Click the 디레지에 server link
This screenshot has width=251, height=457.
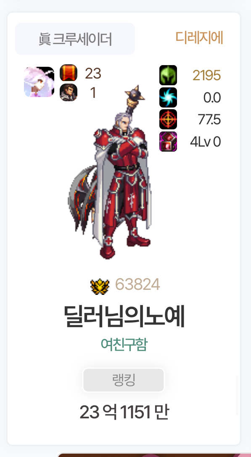(199, 38)
